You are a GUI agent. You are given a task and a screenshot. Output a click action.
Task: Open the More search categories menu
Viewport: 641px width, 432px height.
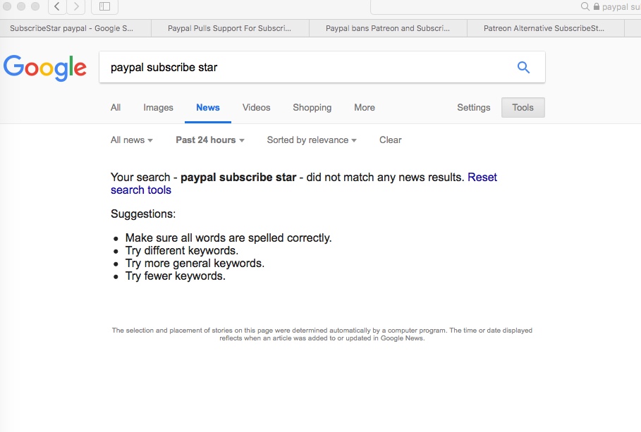364,108
